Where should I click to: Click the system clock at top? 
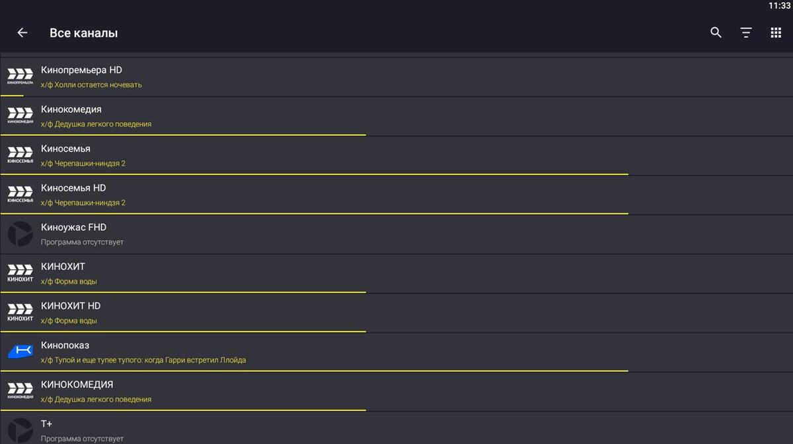(x=779, y=5)
